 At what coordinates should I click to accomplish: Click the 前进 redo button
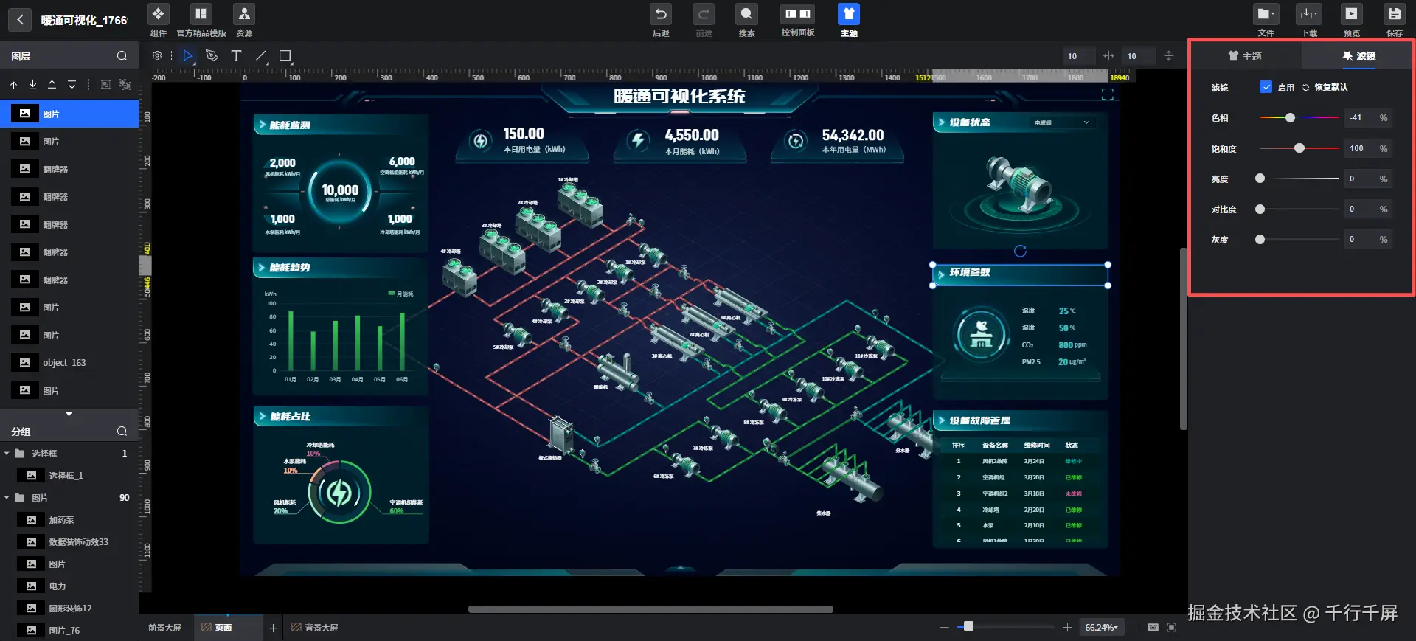(704, 20)
